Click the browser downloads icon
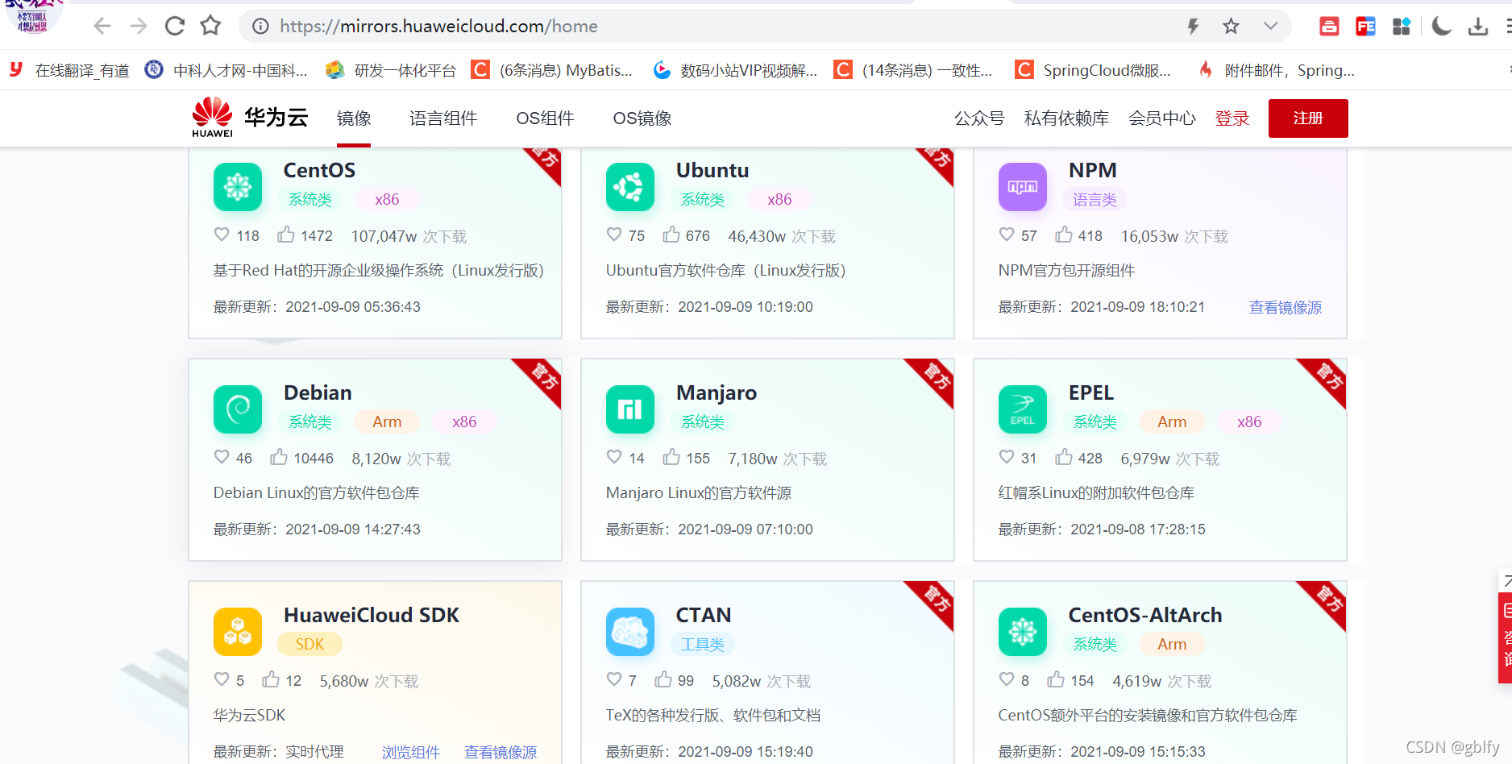The image size is (1512, 764). click(1477, 26)
